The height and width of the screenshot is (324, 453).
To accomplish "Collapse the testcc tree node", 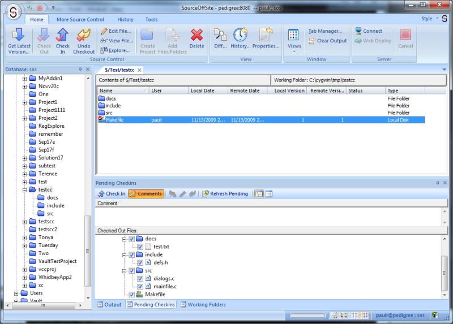I will [25, 190].
